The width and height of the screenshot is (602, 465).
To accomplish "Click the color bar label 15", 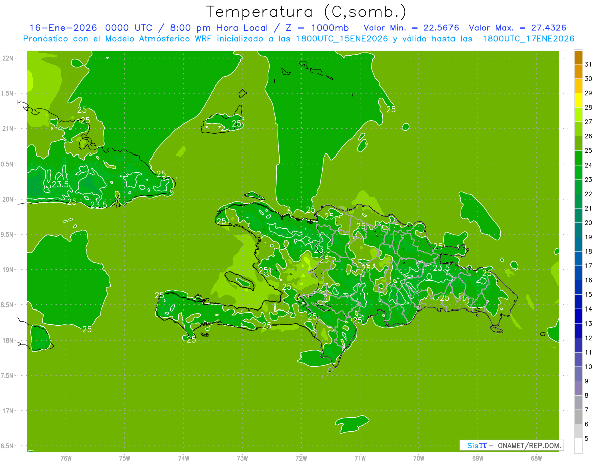I will point(589,294).
